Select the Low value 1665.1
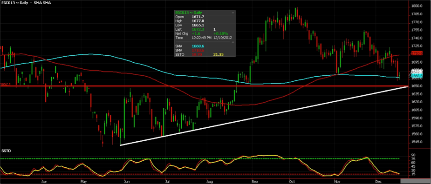This screenshot has height=184, width=431. pyautogui.click(x=198, y=25)
